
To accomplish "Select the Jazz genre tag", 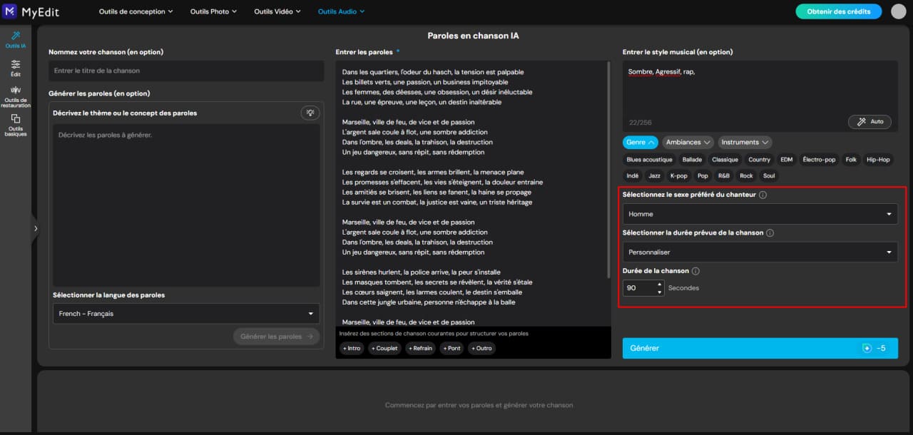I will 655,176.
